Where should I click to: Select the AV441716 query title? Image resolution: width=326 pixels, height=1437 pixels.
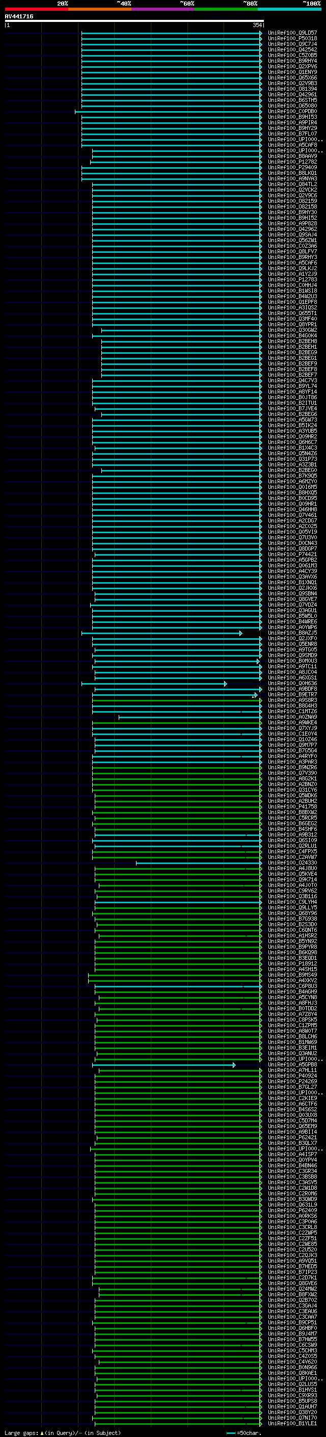pos(19,16)
